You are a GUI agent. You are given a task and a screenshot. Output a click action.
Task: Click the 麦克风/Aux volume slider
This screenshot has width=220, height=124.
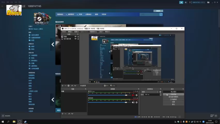click(109, 95)
